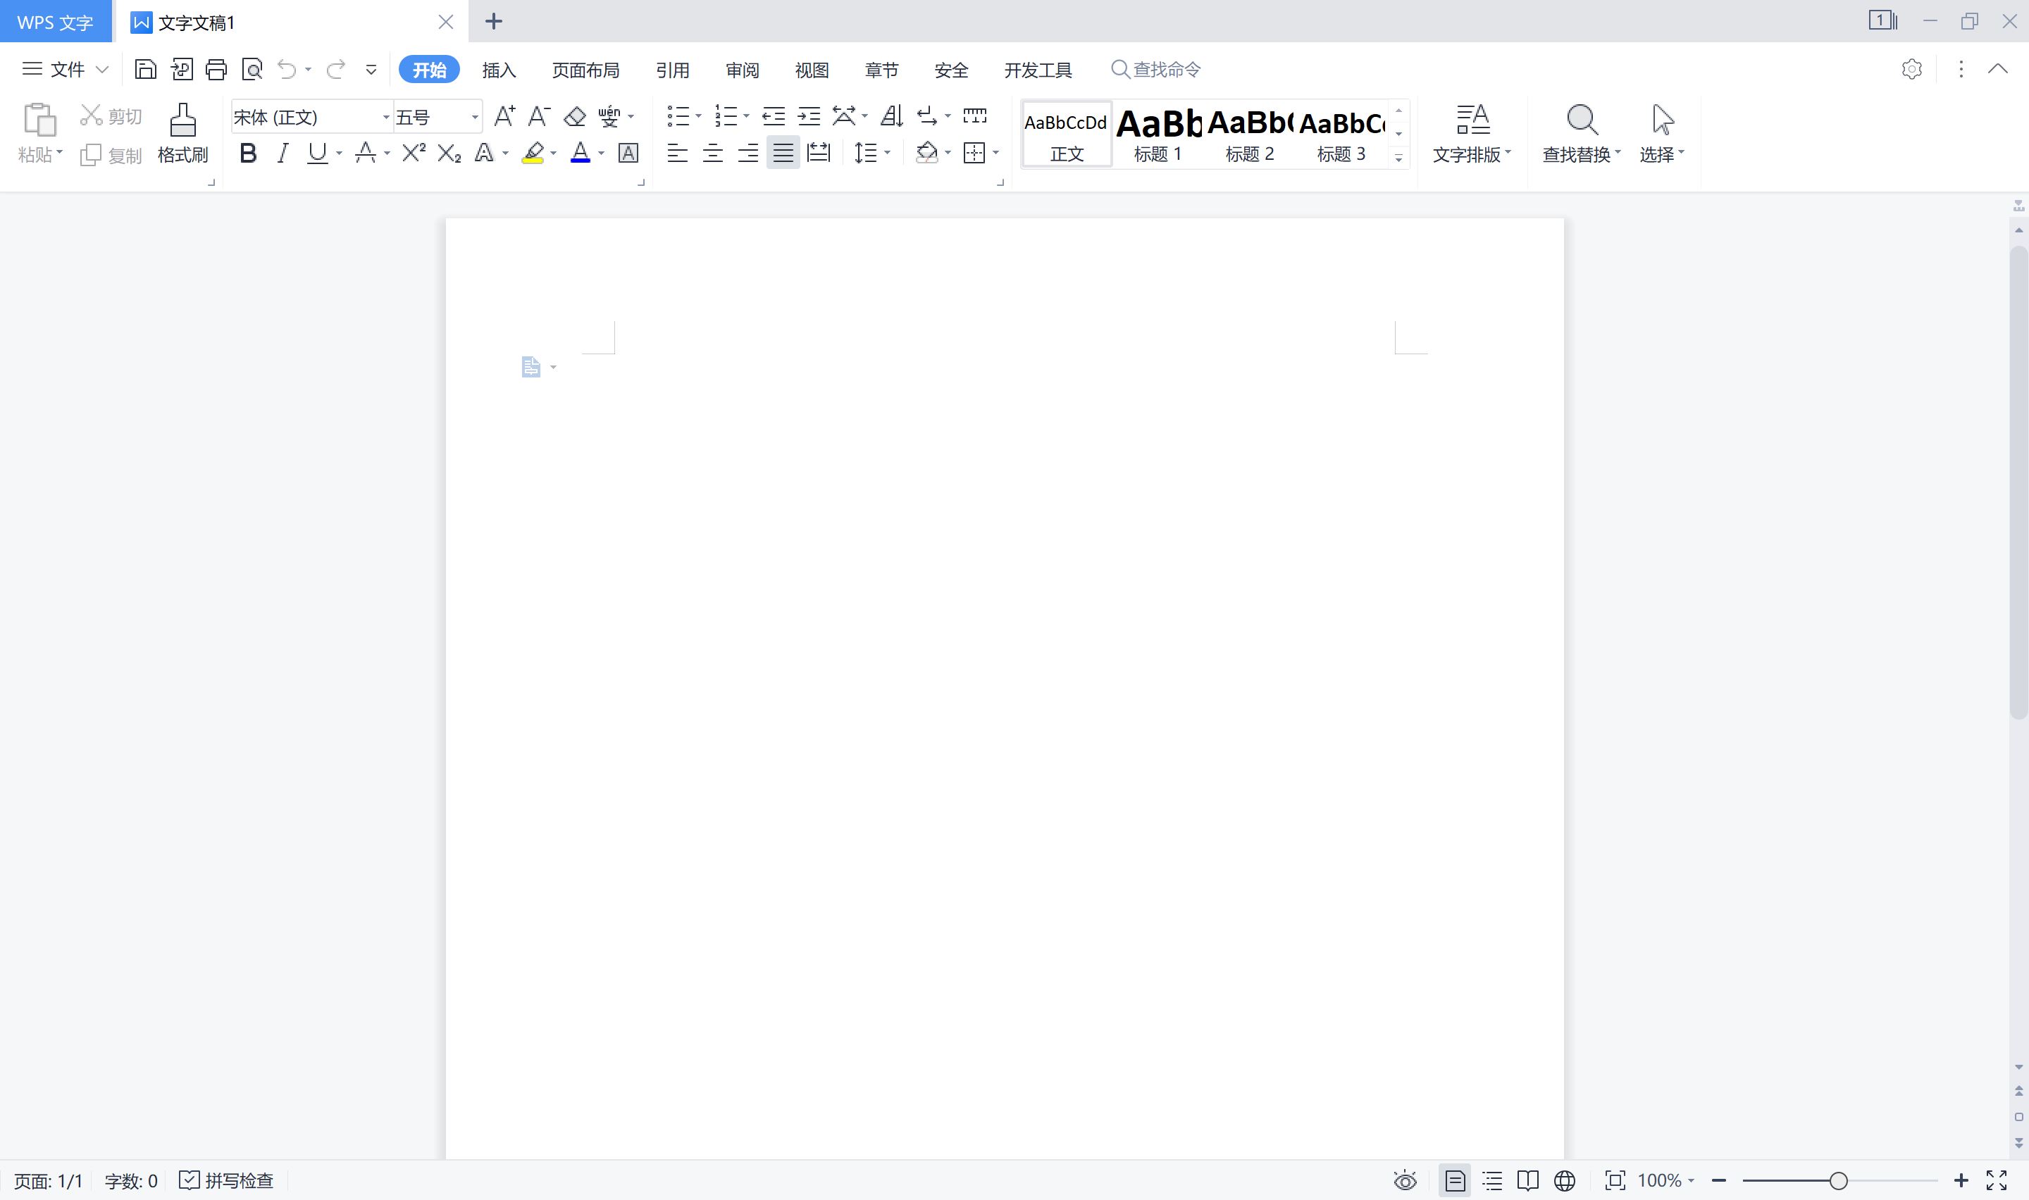The height and width of the screenshot is (1200, 2029).
Task: Switch to the 插入 tab
Action: click(x=499, y=70)
